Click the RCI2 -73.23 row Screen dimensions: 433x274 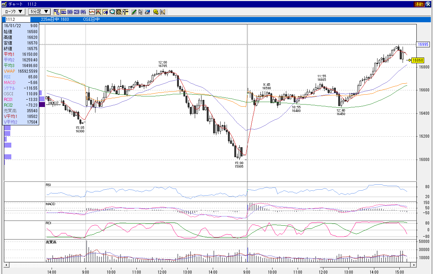(21, 105)
